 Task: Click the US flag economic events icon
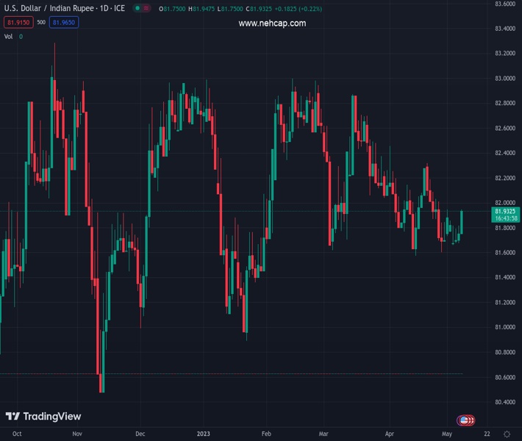point(465,420)
